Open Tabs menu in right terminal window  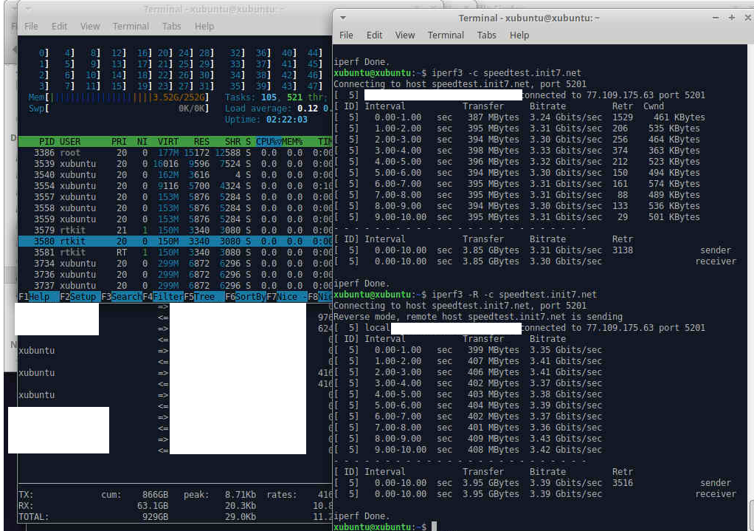[487, 35]
